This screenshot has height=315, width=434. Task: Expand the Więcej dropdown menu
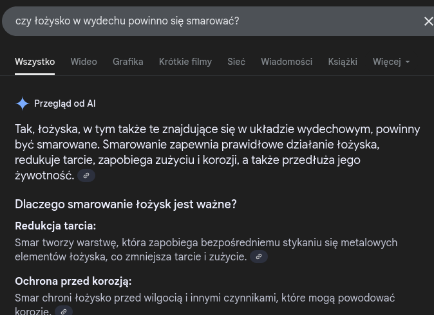(391, 62)
